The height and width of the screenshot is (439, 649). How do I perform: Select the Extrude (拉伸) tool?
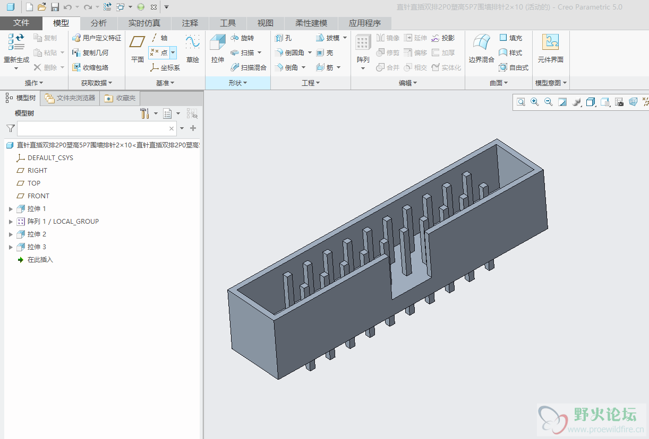(x=218, y=49)
